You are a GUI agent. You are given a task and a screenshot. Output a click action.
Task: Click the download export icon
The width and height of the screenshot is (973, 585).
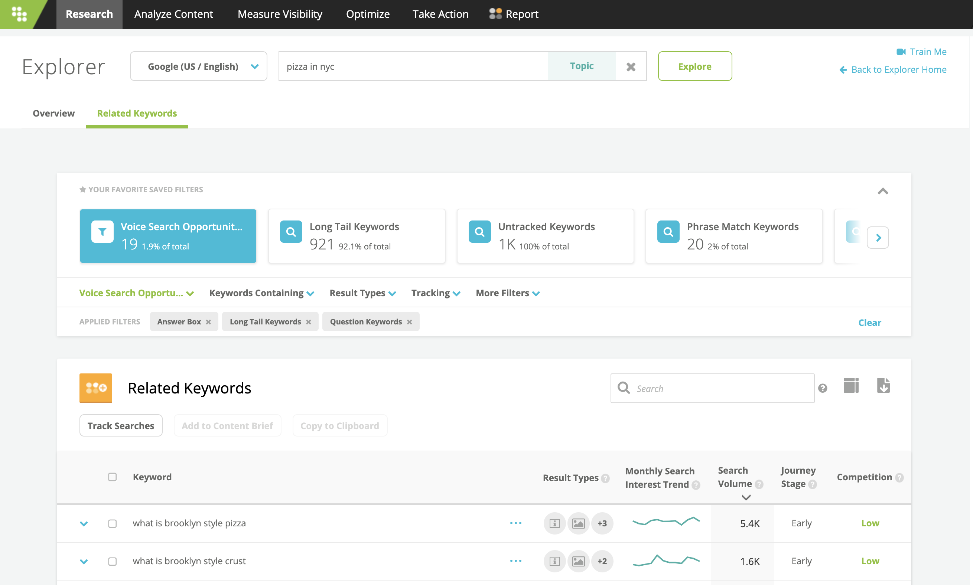(x=883, y=386)
